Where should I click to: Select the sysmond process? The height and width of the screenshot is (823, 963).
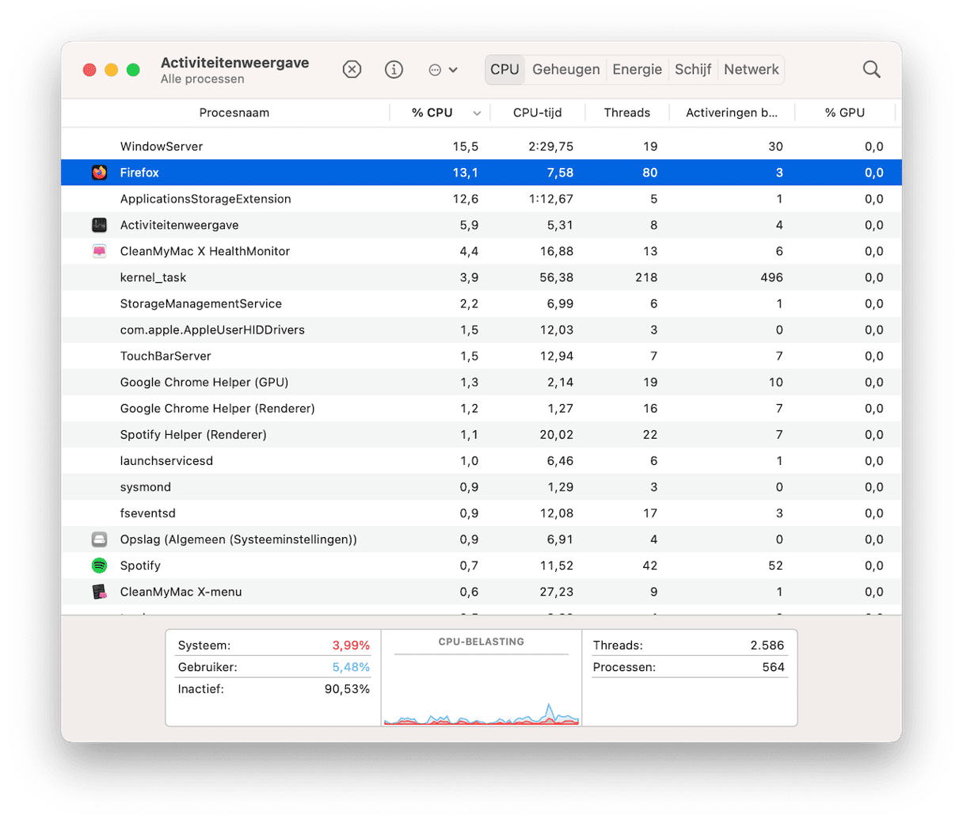click(x=481, y=486)
